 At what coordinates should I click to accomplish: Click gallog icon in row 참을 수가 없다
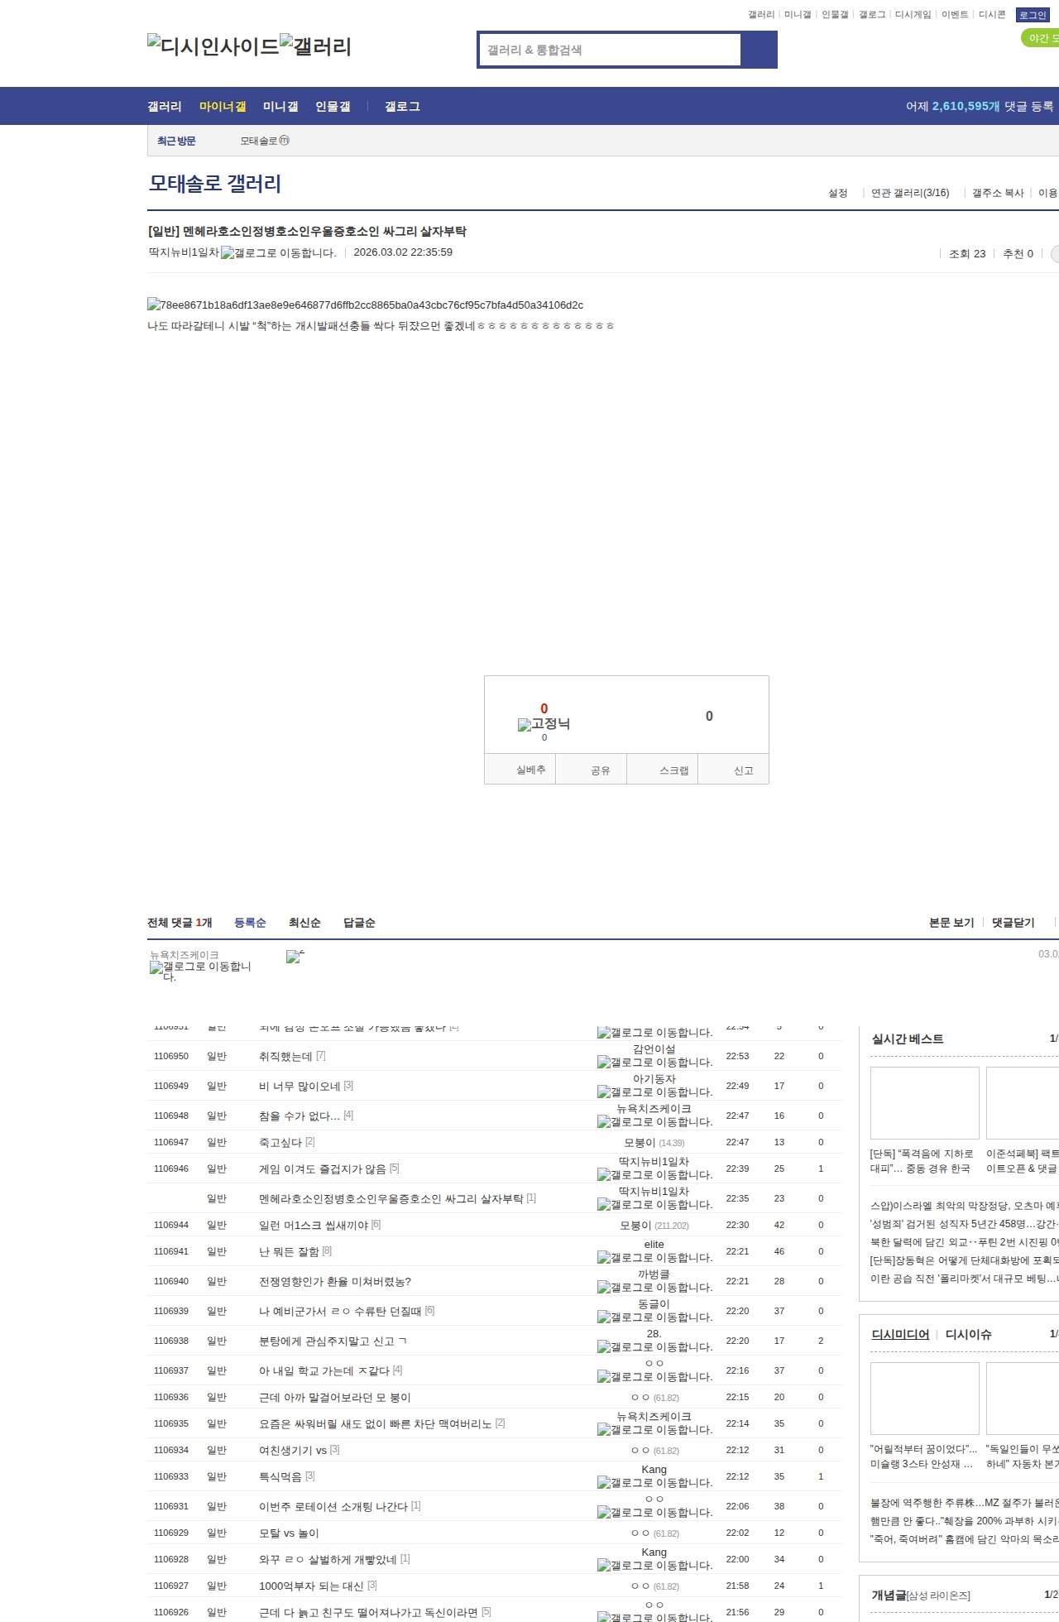tap(654, 1122)
